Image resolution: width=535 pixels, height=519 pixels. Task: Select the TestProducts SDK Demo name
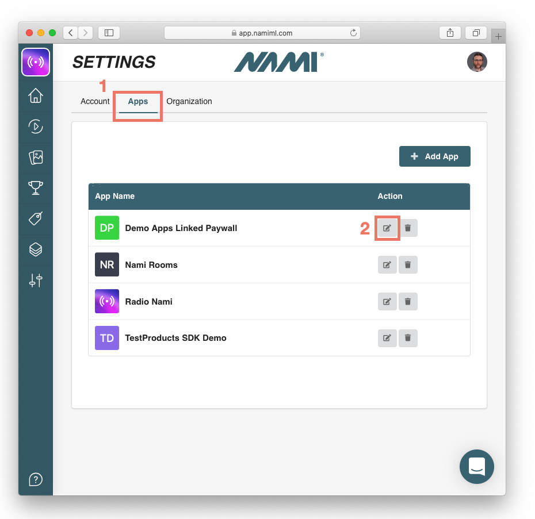(x=175, y=338)
